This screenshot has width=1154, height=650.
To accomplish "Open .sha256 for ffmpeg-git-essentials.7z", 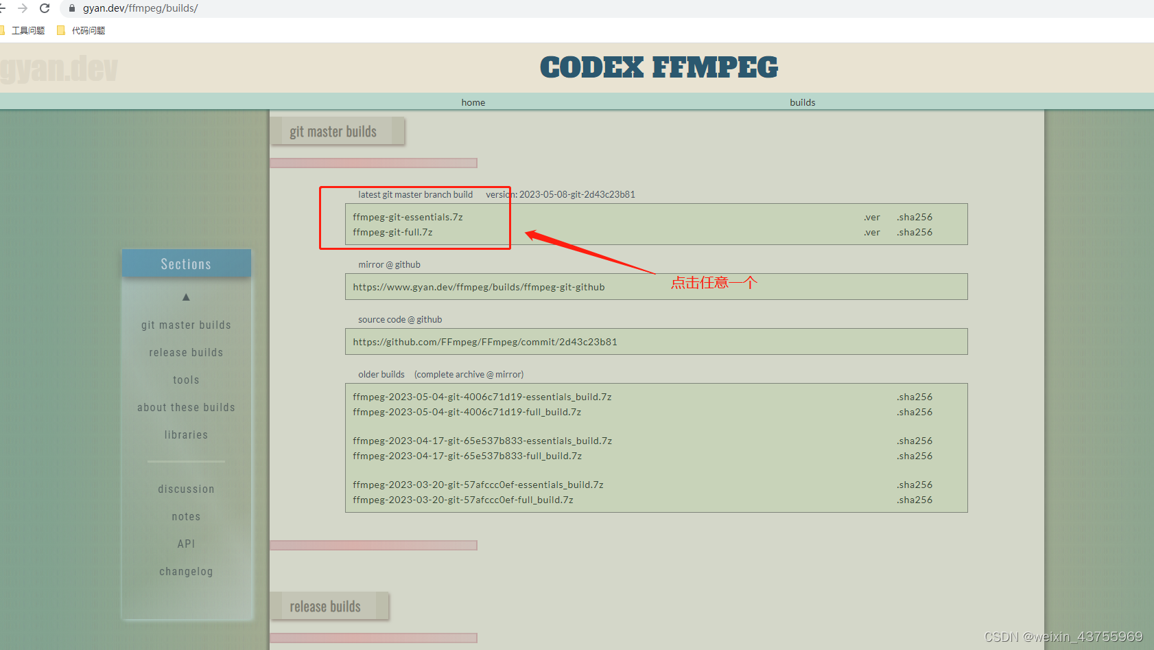I will [915, 217].
